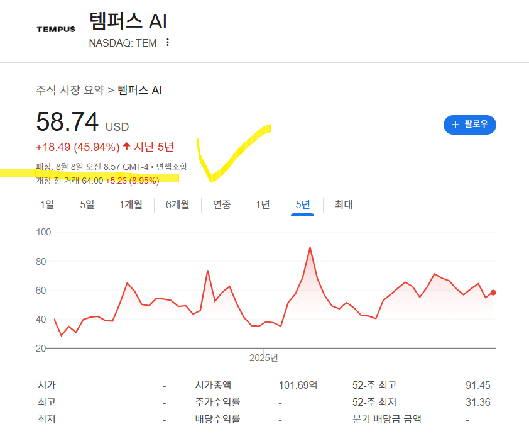Click the 팔로우 follow button
Viewport: 529px width, 441px height.
[x=469, y=125]
